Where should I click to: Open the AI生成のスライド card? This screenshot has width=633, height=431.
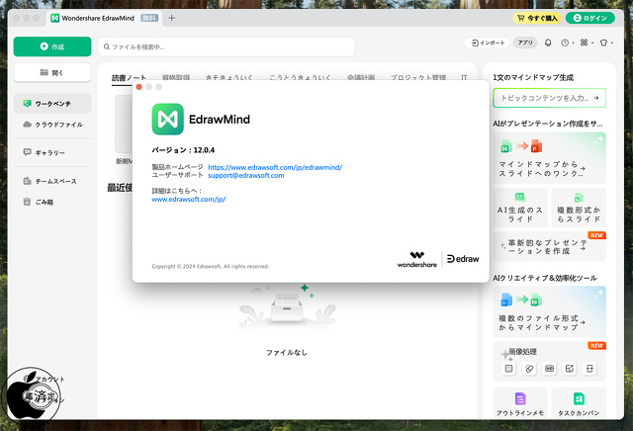point(520,208)
